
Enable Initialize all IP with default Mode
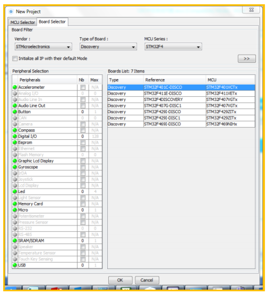coord(15,58)
